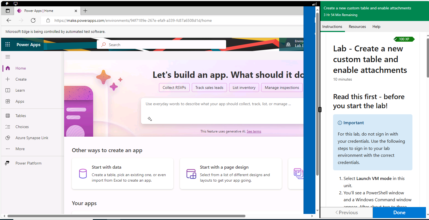Open the Start with a page design card

231,174
